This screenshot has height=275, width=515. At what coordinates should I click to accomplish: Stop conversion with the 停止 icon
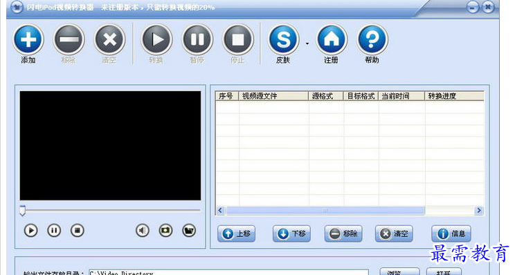click(238, 39)
